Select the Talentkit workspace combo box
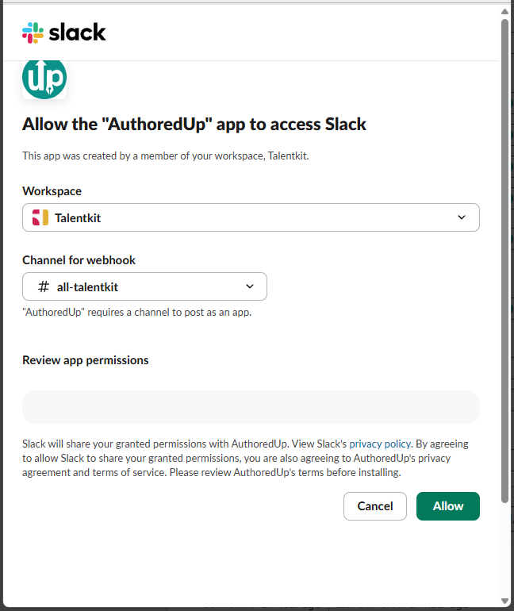Image resolution: width=514 pixels, height=611 pixels. coord(251,217)
